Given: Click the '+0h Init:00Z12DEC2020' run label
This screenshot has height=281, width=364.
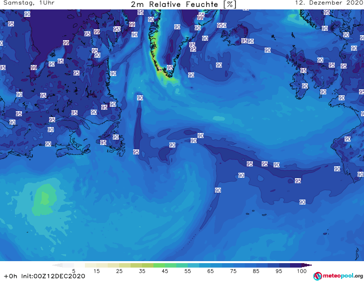Looking at the screenshot, I should tap(45, 276).
